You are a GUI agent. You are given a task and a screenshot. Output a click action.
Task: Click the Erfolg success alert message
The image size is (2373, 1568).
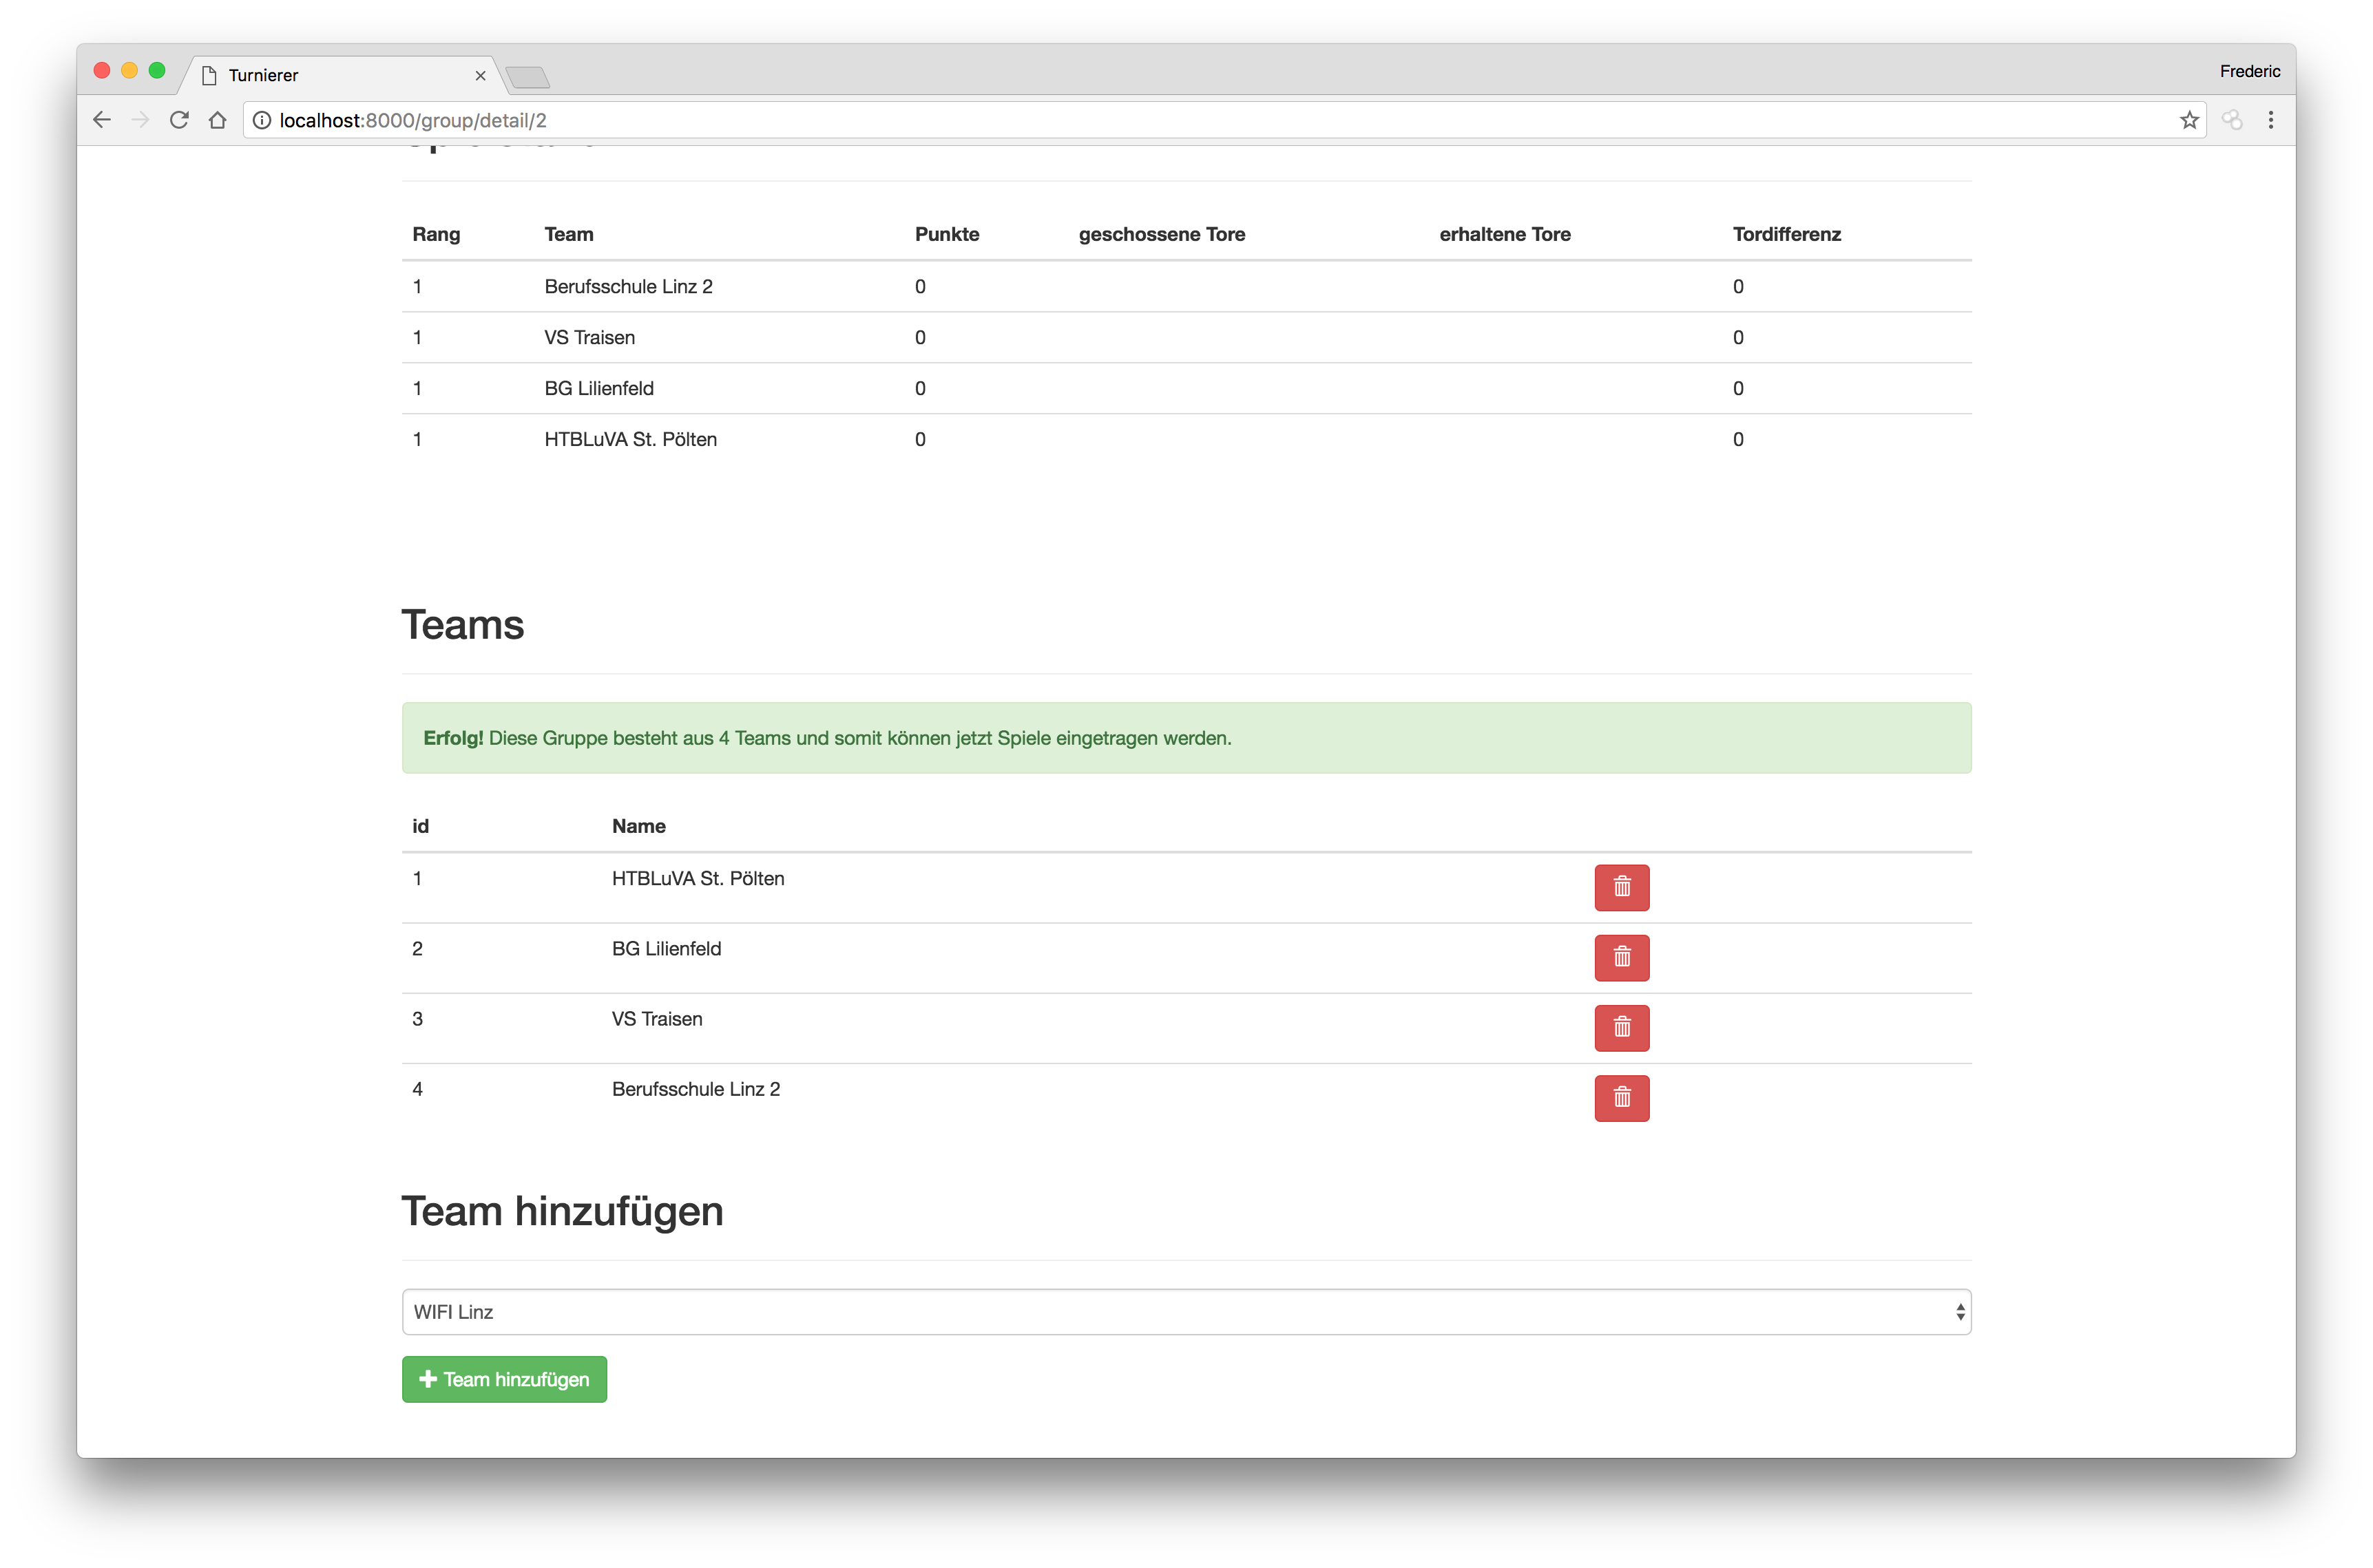pos(1186,738)
